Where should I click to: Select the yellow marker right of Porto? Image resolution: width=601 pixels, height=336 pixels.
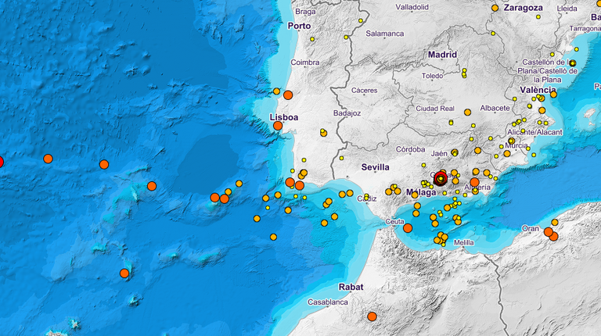click(x=311, y=38)
